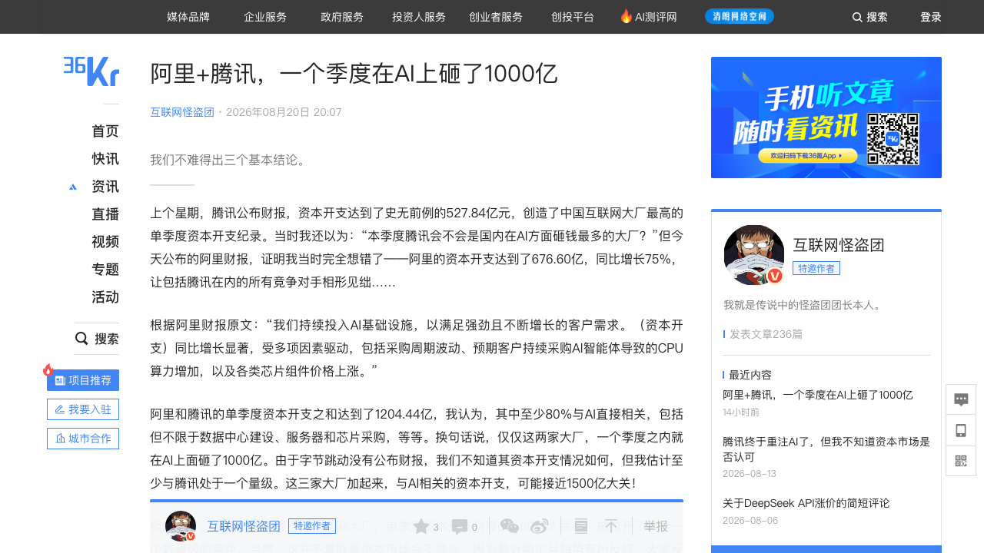Click 发表文章236篇 text
Image resolution: width=984 pixels, height=553 pixels.
(x=766, y=334)
